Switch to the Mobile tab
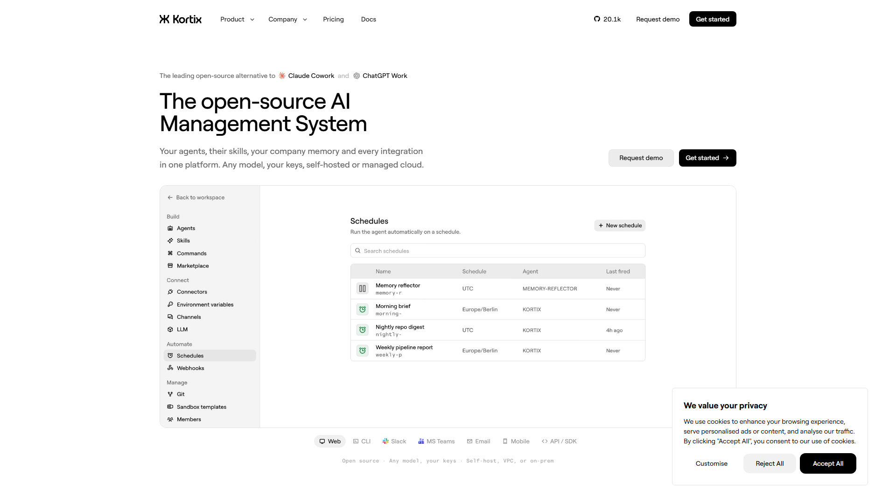896x504 pixels. click(x=516, y=441)
